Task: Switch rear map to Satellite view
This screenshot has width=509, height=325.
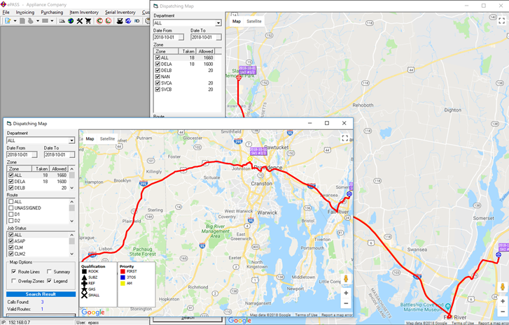Action: tap(254, 21)
